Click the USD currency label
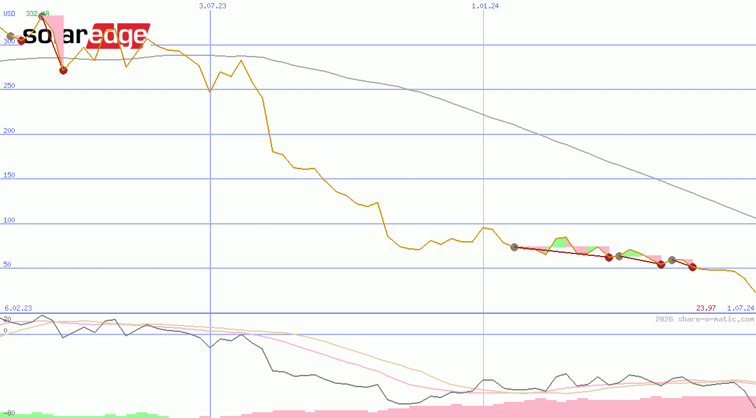 click(10, 14)
